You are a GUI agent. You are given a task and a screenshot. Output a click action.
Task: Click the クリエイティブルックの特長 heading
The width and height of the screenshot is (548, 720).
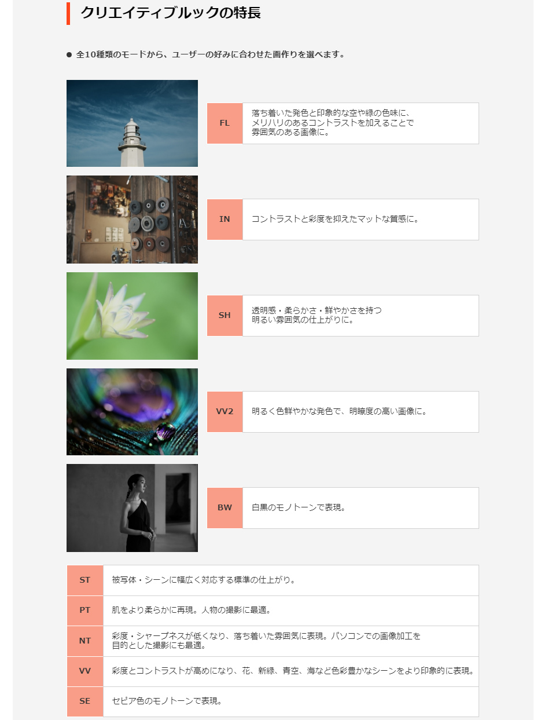[x=171, y=13]
